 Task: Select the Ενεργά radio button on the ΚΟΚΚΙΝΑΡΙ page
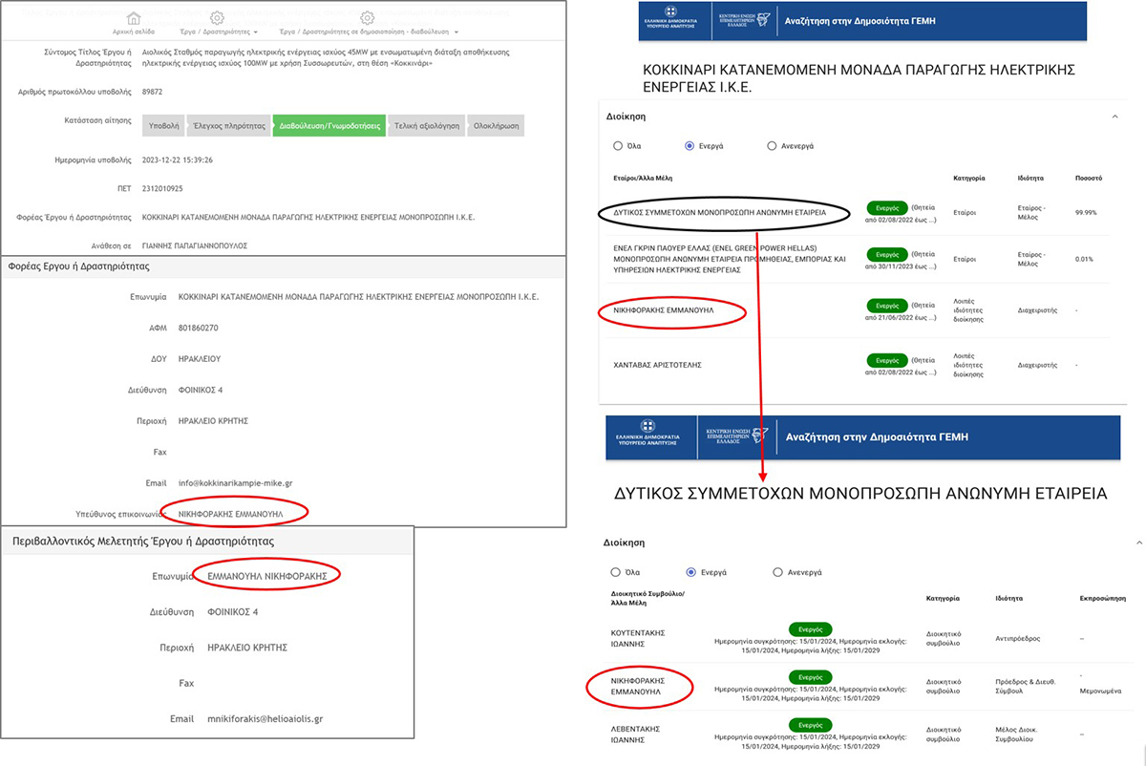coord(690,146)
